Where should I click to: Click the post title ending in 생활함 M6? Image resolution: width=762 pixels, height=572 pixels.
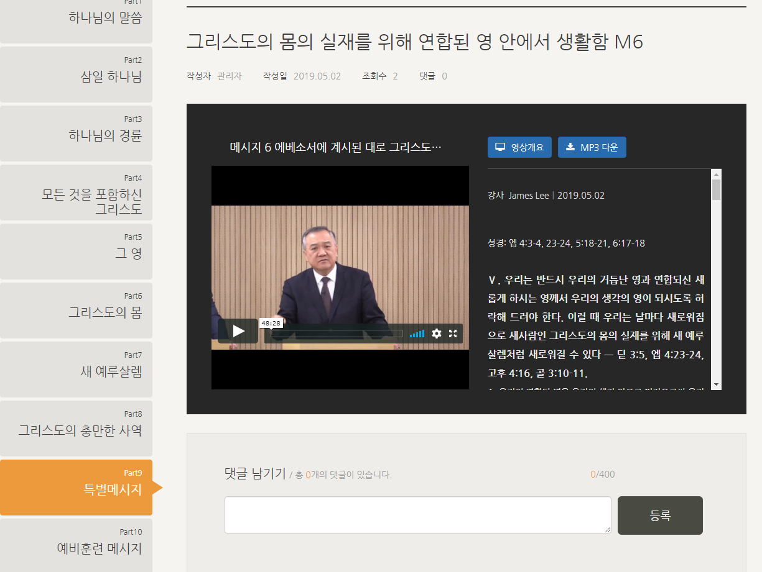click(415, 42)
